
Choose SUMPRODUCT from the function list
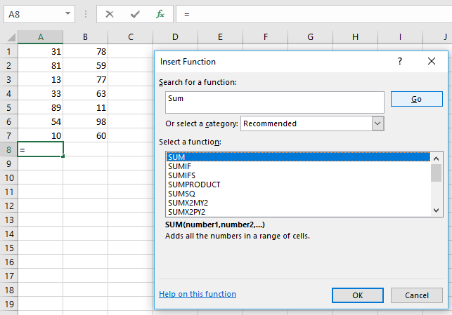point(194,185)
